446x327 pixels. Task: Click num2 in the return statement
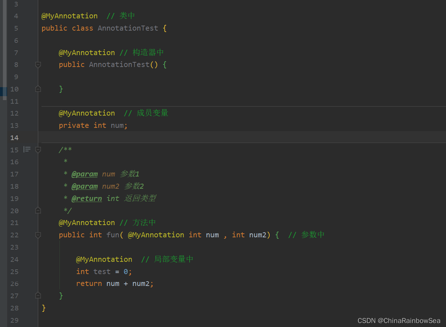pyautogui.click(x=141, y=284)
